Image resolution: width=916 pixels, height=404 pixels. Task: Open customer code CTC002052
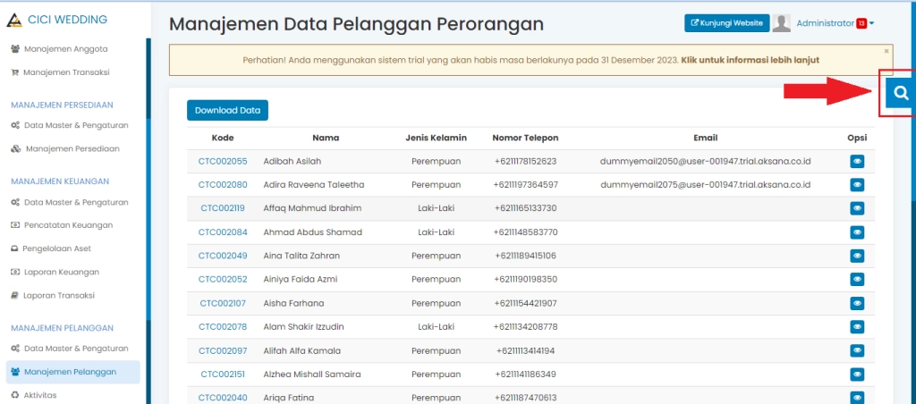point(223,279)
